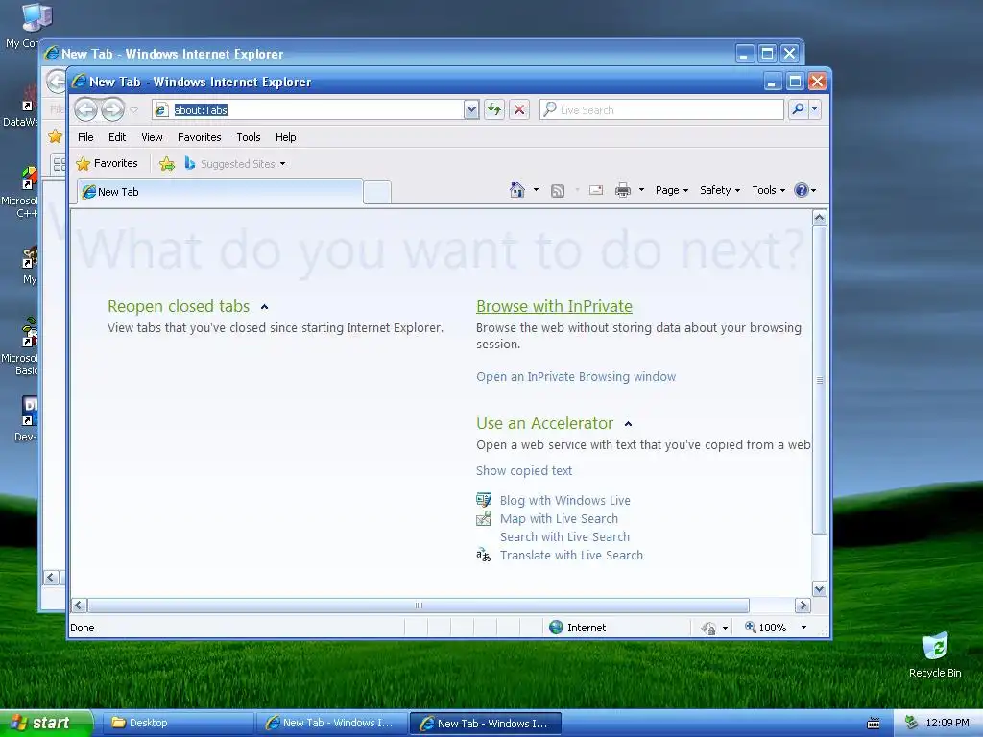Click the Map with Live Search icon
This screenshot has height=737, width=983.
484,518
